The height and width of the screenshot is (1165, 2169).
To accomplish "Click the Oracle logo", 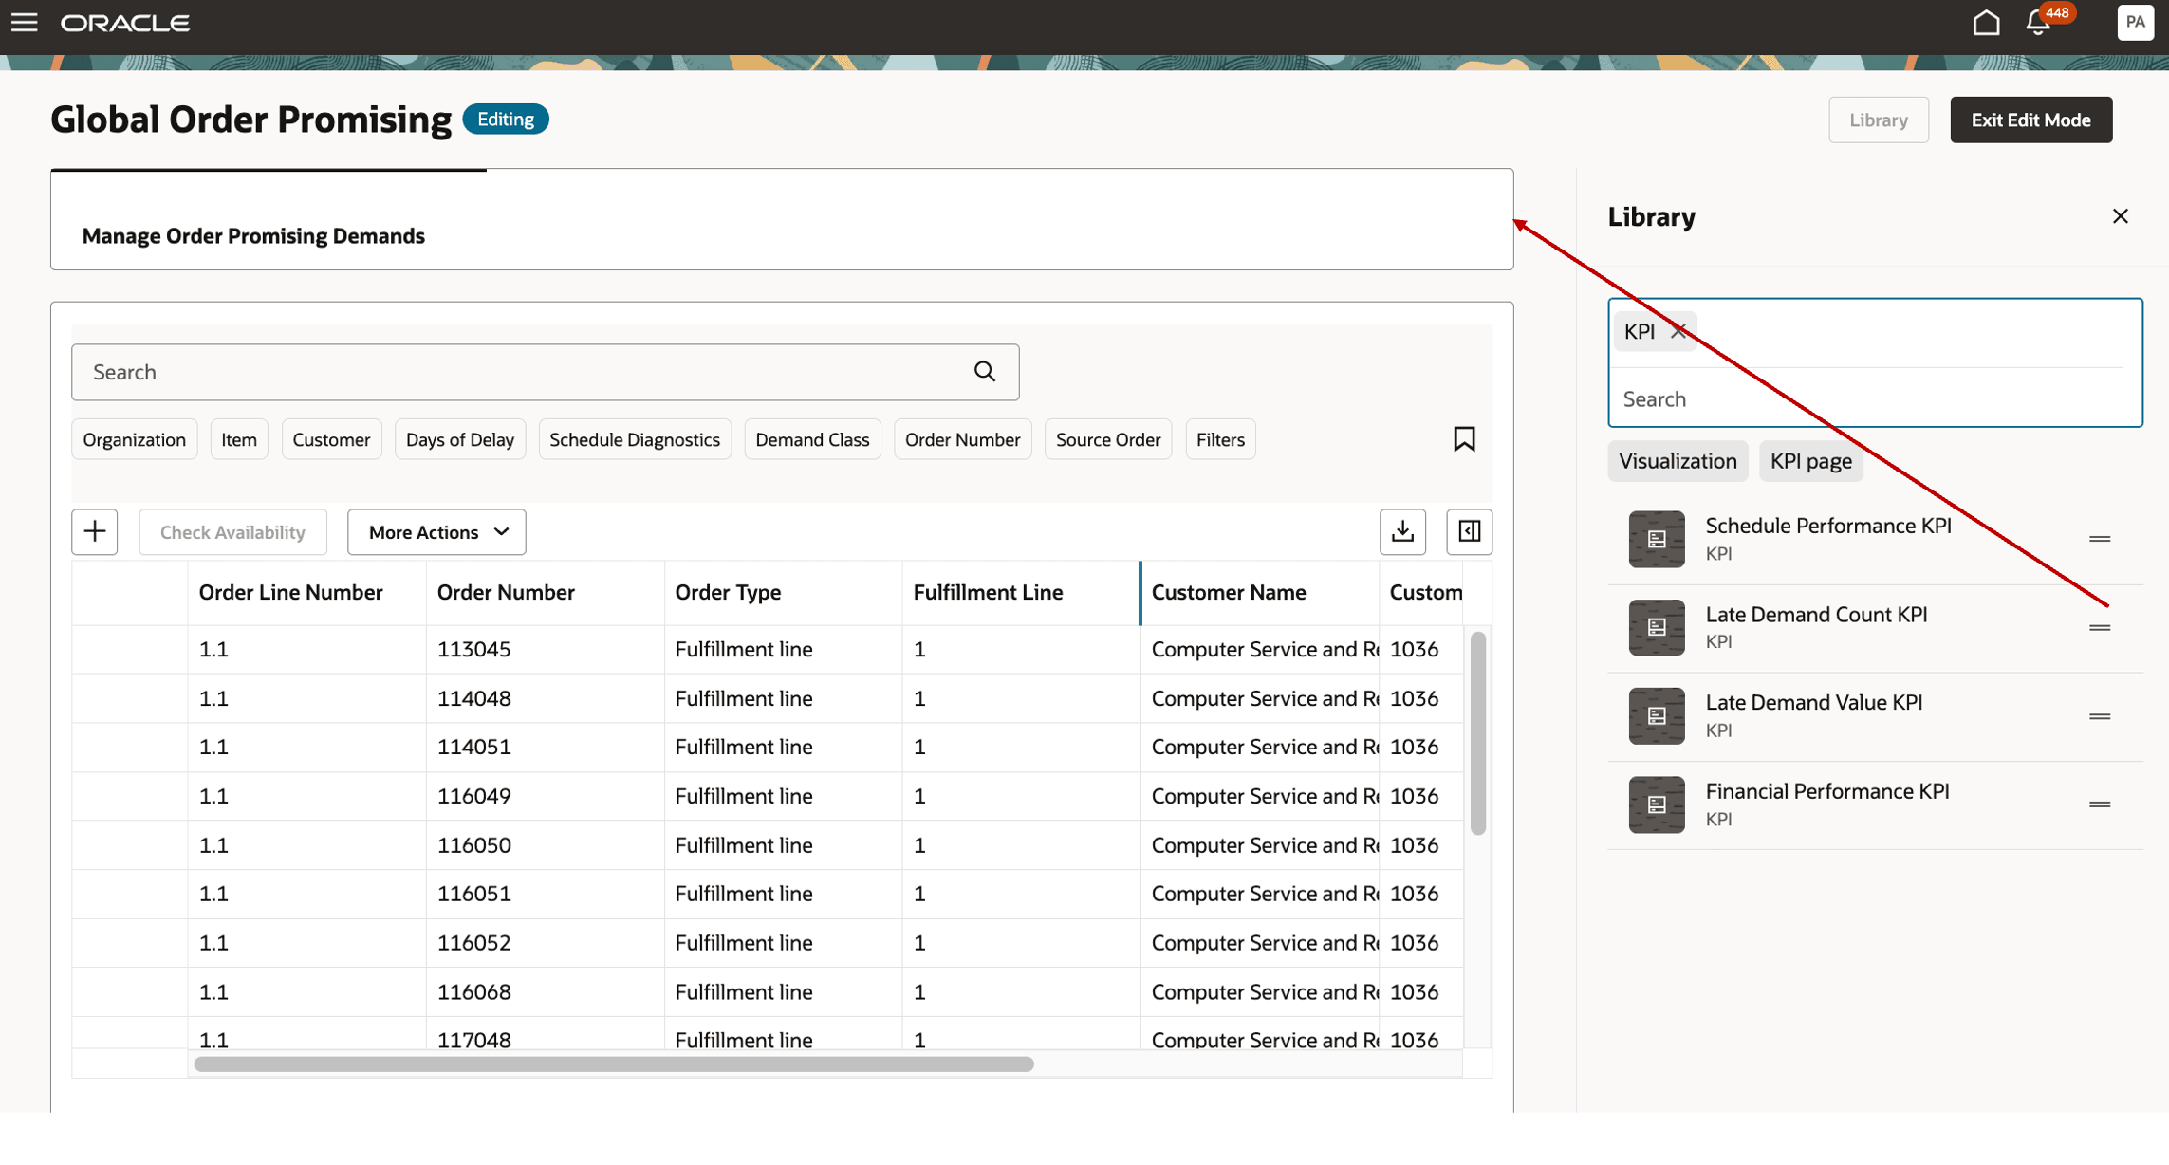I will (125, 23).
